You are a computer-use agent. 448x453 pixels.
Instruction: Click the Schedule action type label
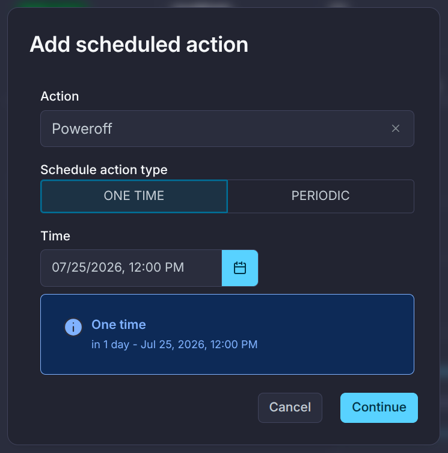coord(104,170)
